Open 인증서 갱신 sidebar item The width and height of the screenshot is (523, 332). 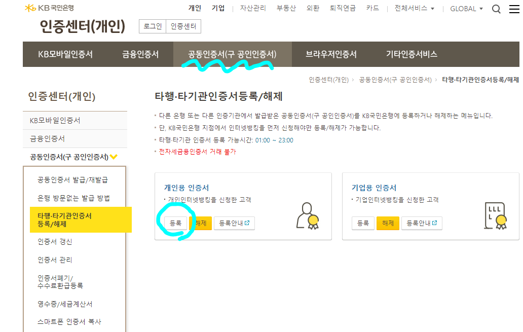pos(55,242)
